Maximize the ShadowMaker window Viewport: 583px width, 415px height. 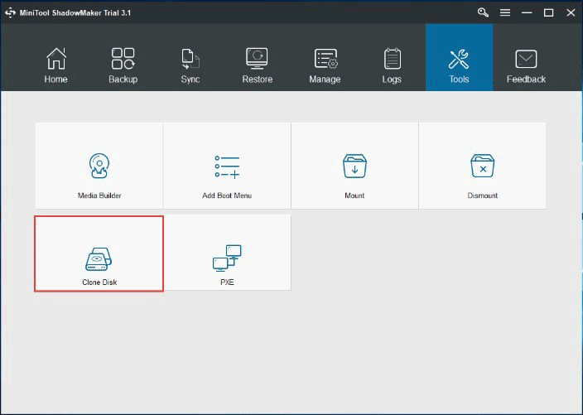pos(549,12)
